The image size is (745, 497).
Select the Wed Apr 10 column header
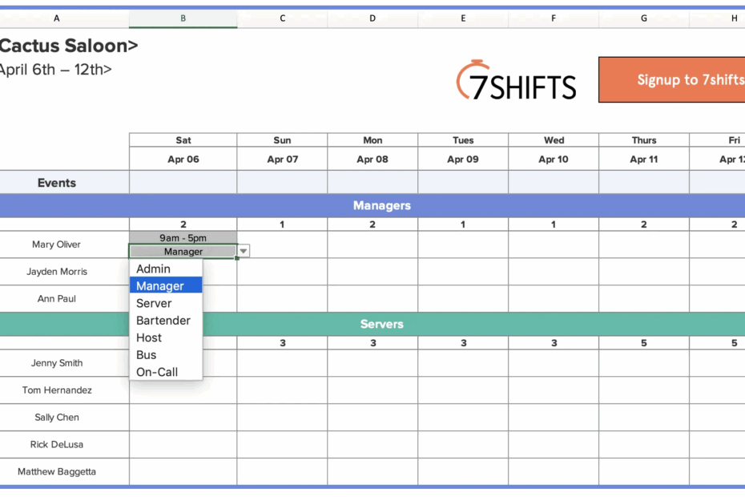click(x=554, y=149)
